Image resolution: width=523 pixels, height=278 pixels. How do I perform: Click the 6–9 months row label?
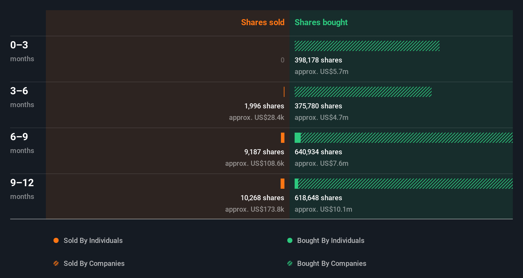(22, 143)
